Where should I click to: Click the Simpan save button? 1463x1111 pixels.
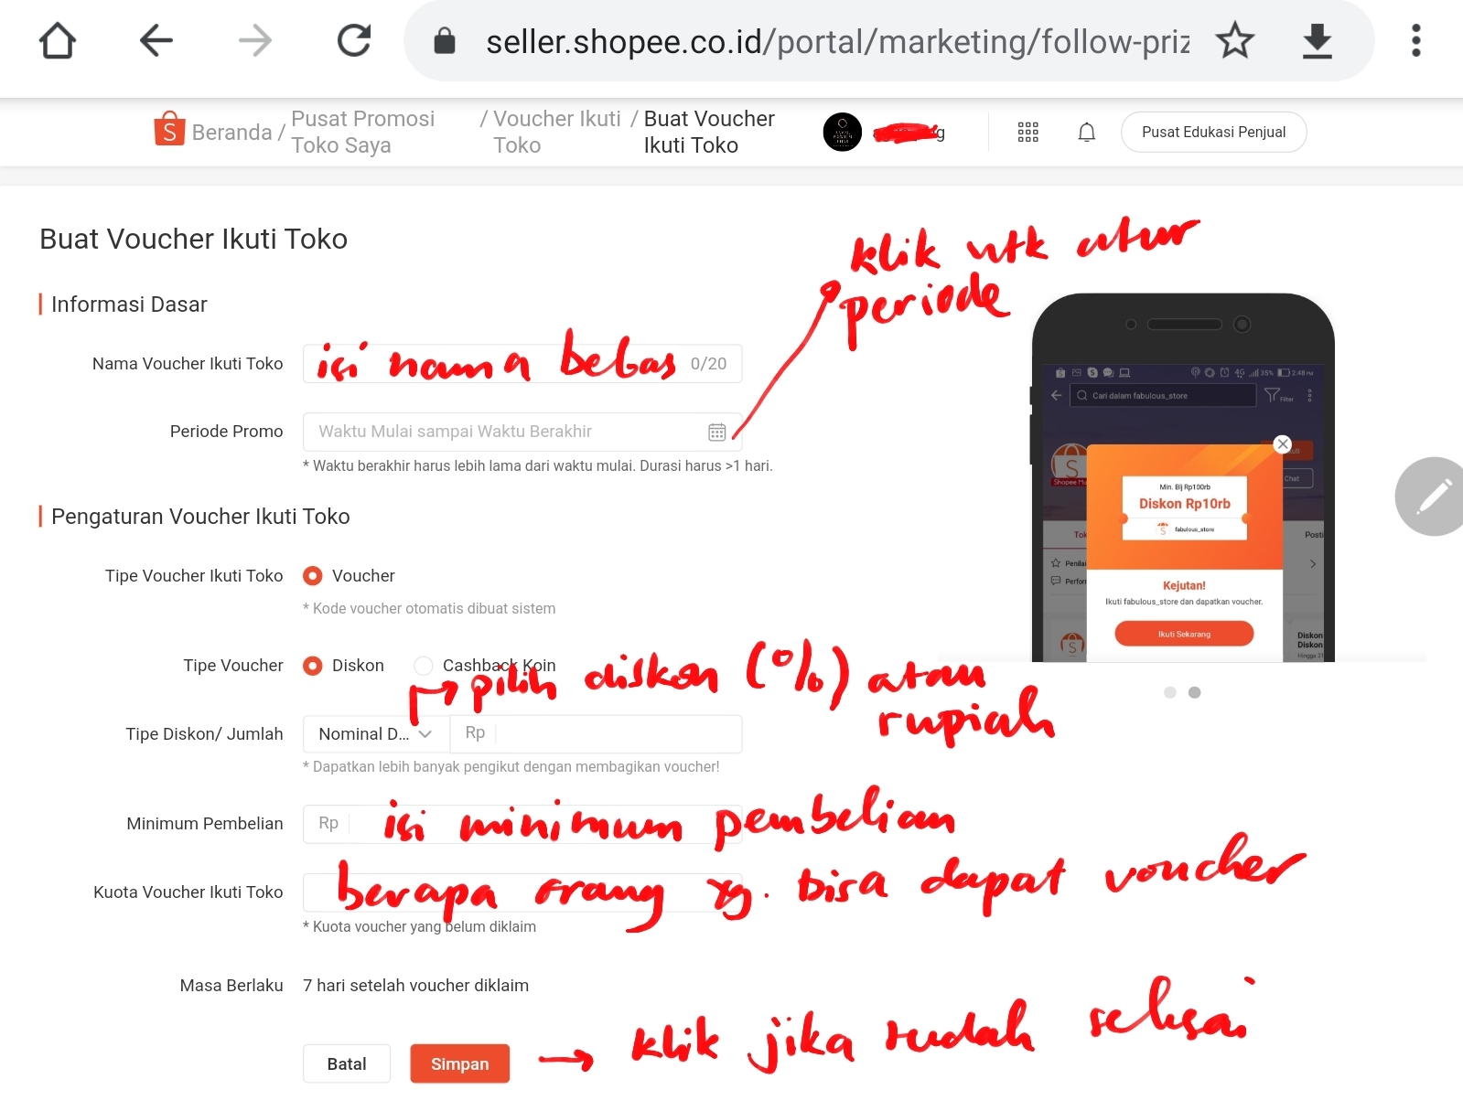tap(459, 1063)
